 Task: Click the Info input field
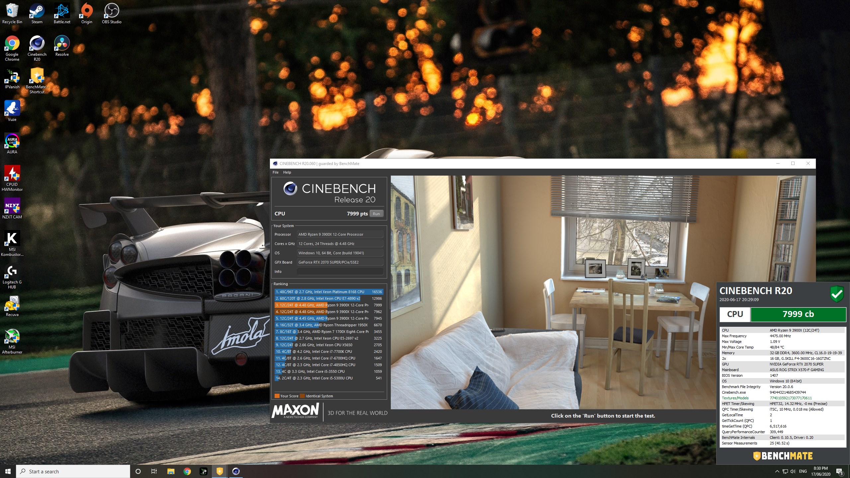(x=340, y=272)
